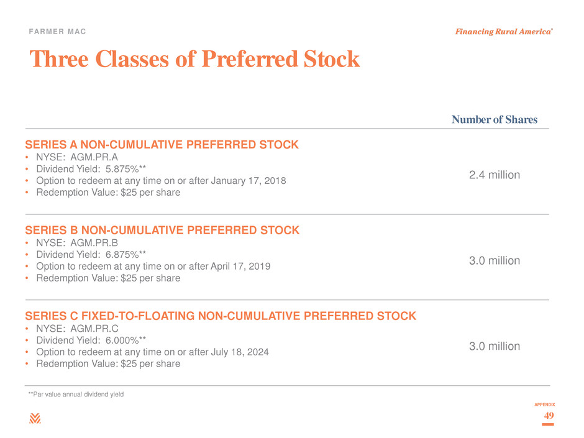
Task: Click the NYSE: AGM.PR.A ticker line
Action: (77, 157)
